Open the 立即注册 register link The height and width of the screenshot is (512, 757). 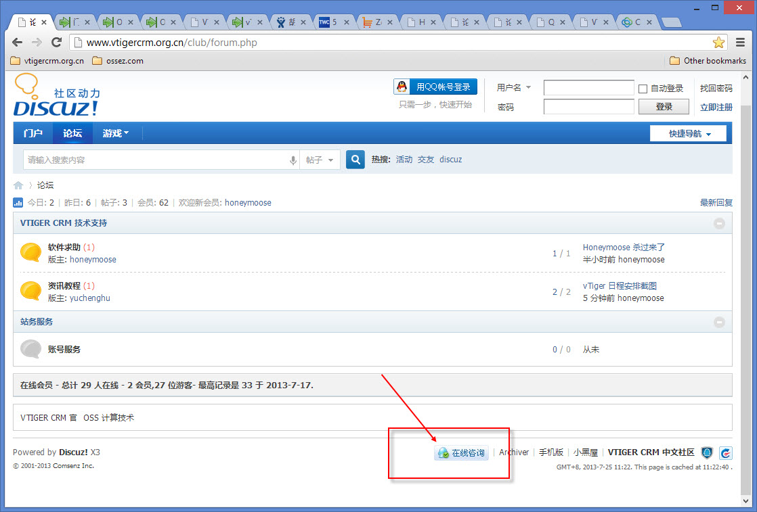[x=716, y=107]
